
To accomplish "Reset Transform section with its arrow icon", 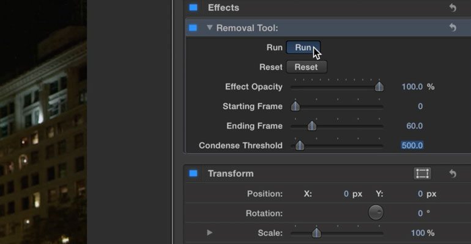I will [x=453, y=173].
